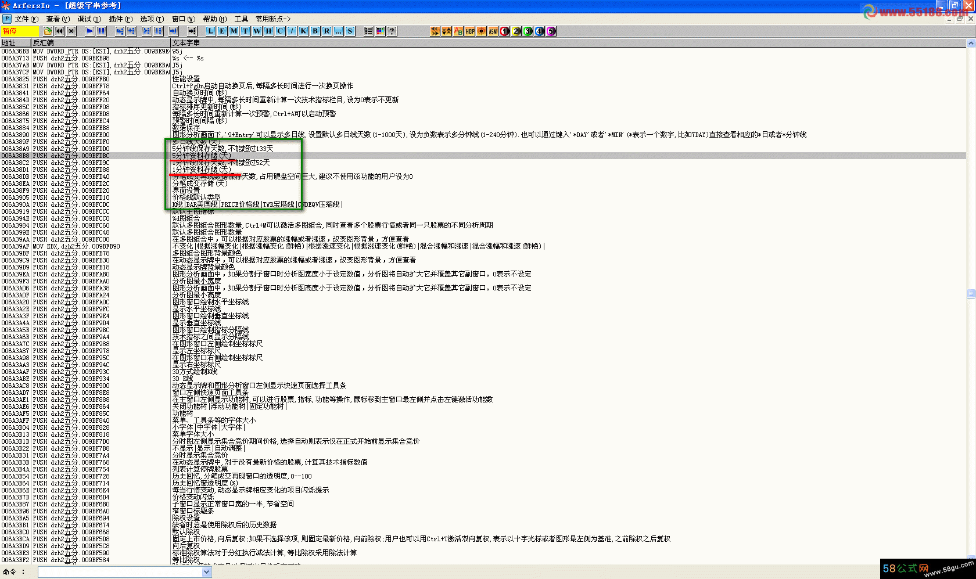976x579 pixels.
Task: Open the Breakpoints window (B button)
Action: pos(315,31)
